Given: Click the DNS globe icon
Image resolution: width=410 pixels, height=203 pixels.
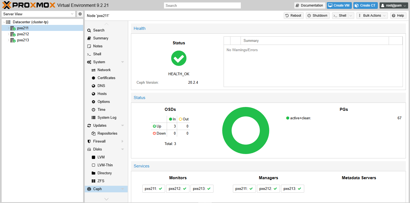Looking at the screenshot, I should click(x=93, y=86).
